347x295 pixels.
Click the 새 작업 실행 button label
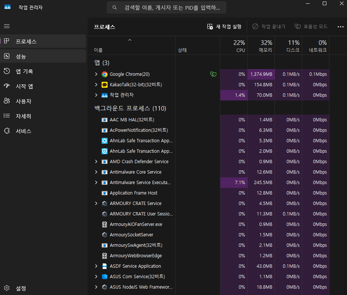coord(229,27)
